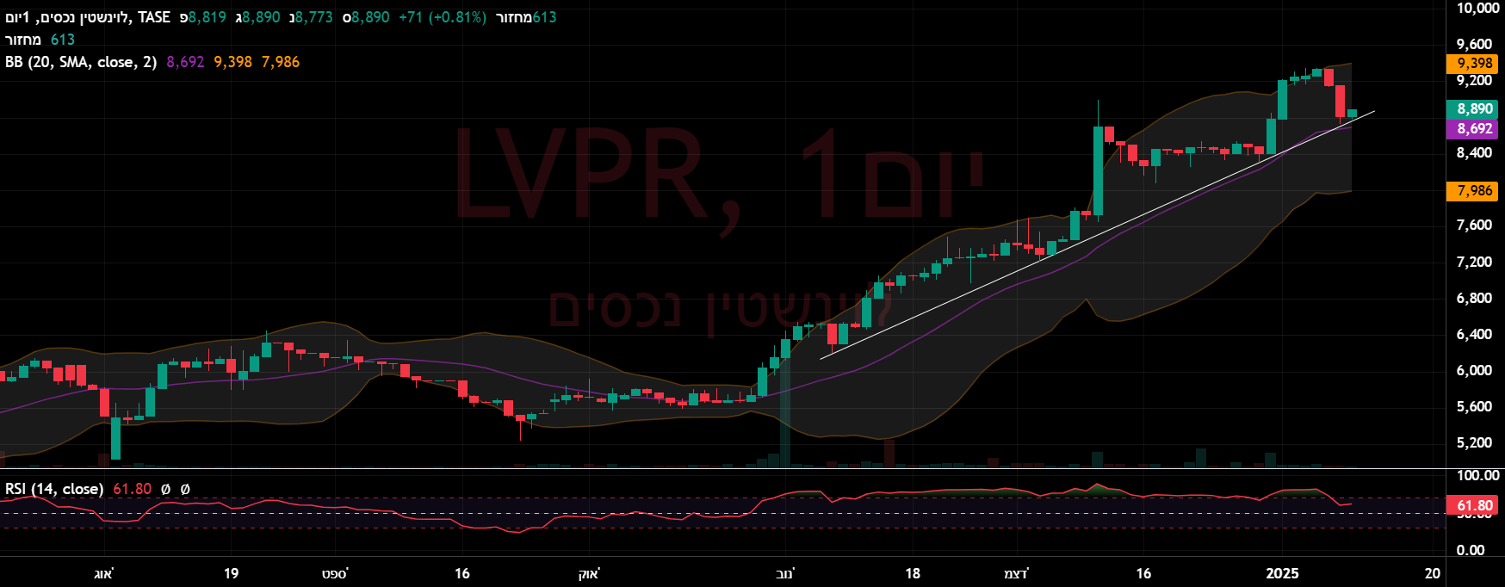
Task: Click the 6,400 label on the price axis
Action: [1474, 335]
